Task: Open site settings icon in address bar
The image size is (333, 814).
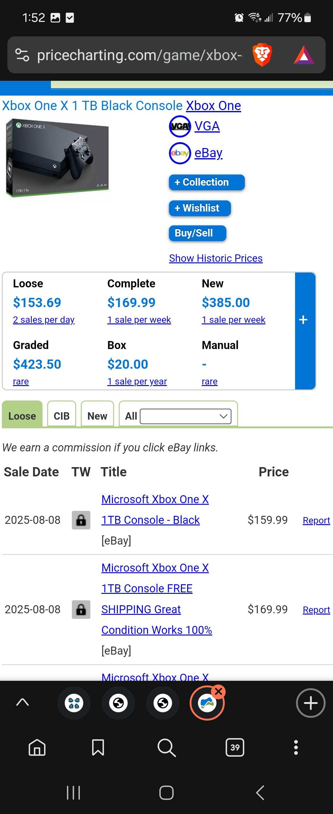Action: pyautogui.click(x=22, y=55)
